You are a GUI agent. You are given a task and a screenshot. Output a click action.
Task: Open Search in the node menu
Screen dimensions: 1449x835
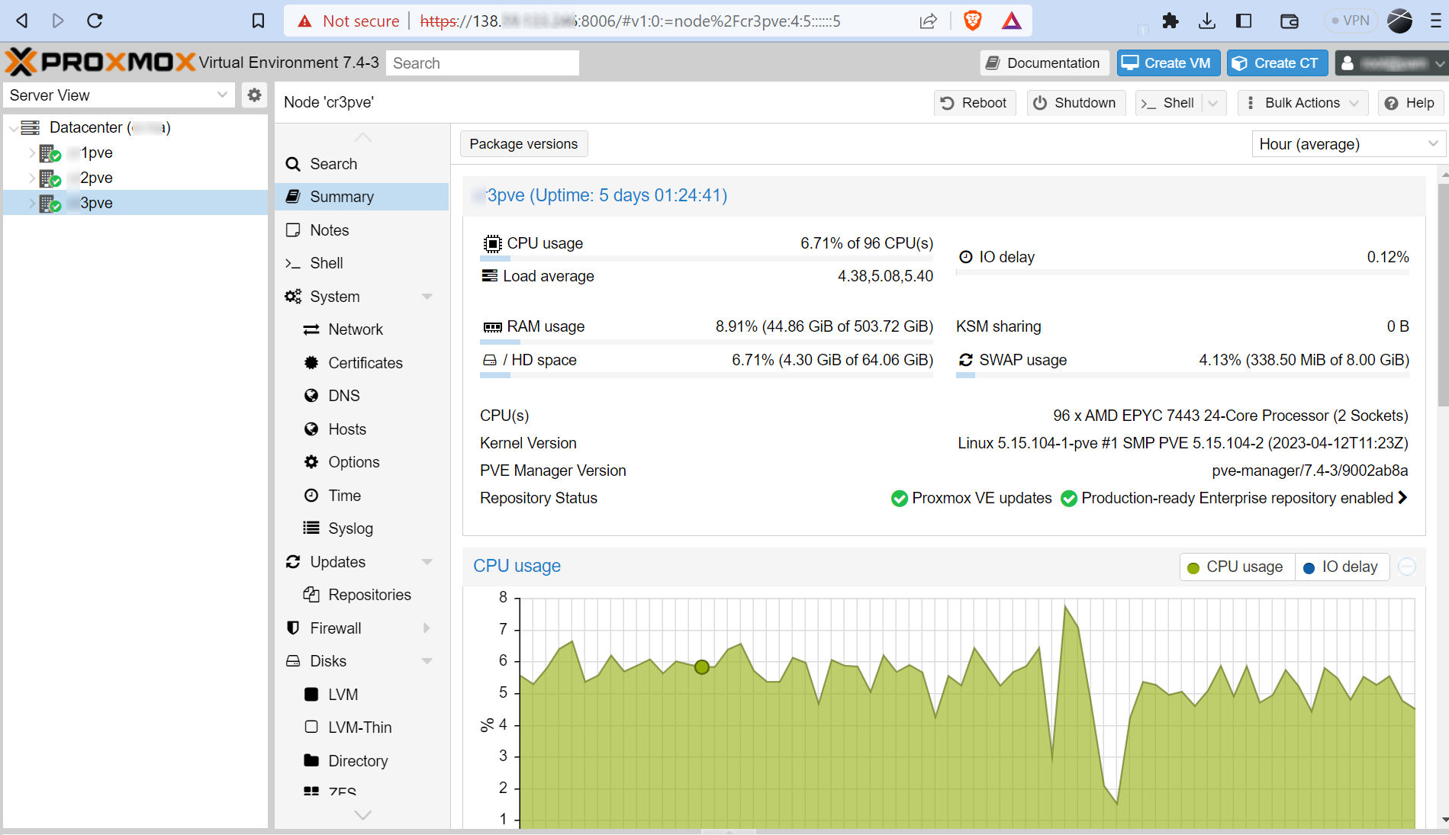[x=362, y=164]
